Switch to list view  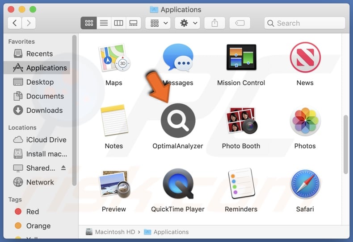click(x=104, y=23)
